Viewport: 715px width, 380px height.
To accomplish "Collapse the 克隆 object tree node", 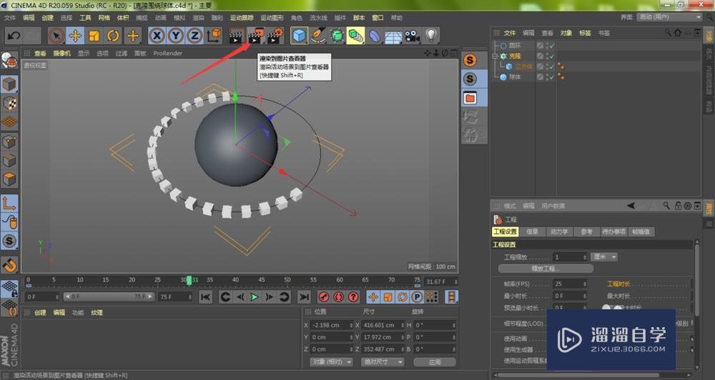I will click(495, 56).
